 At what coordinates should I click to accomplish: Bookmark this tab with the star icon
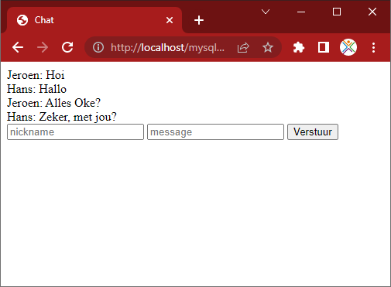tap(268, 47)
